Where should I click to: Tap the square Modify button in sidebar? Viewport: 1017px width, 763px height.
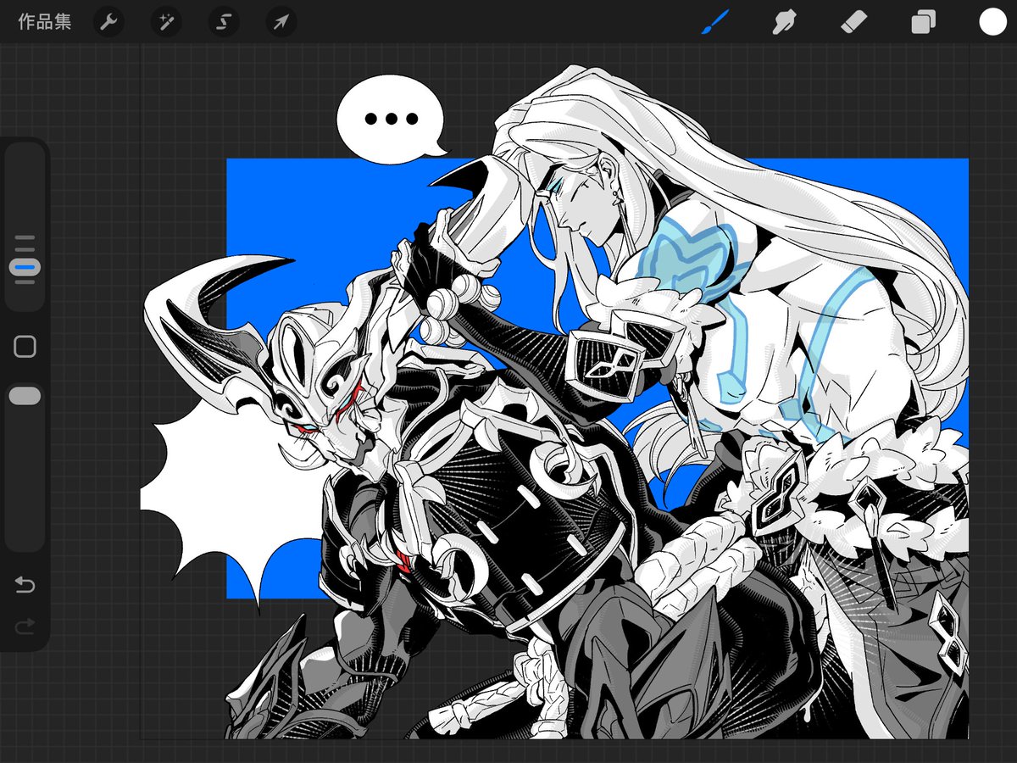tap(25, 346)
